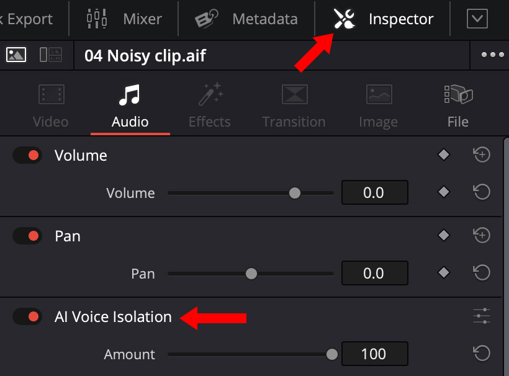Reset the Volume slider value
Viewport: 509px width, 376px height.
point(482,192)
